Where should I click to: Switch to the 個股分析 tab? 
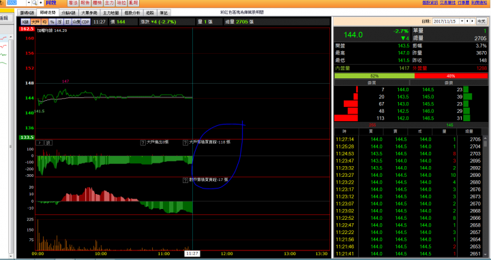(132, 13)
